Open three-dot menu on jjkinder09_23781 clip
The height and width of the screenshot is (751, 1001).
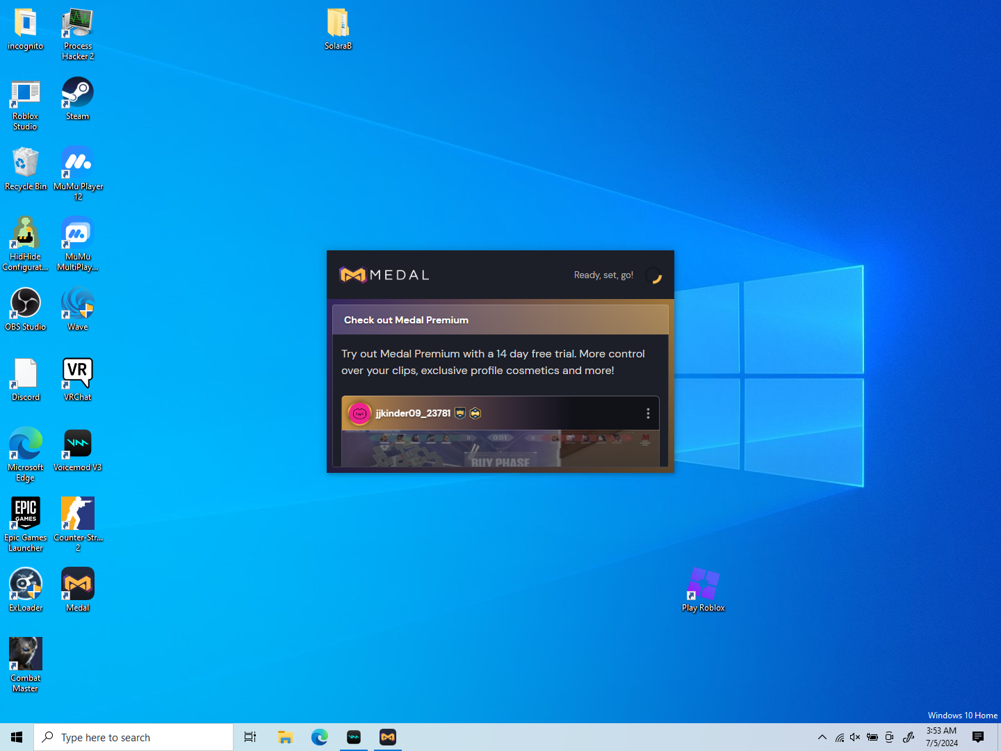tap(649, 414)
